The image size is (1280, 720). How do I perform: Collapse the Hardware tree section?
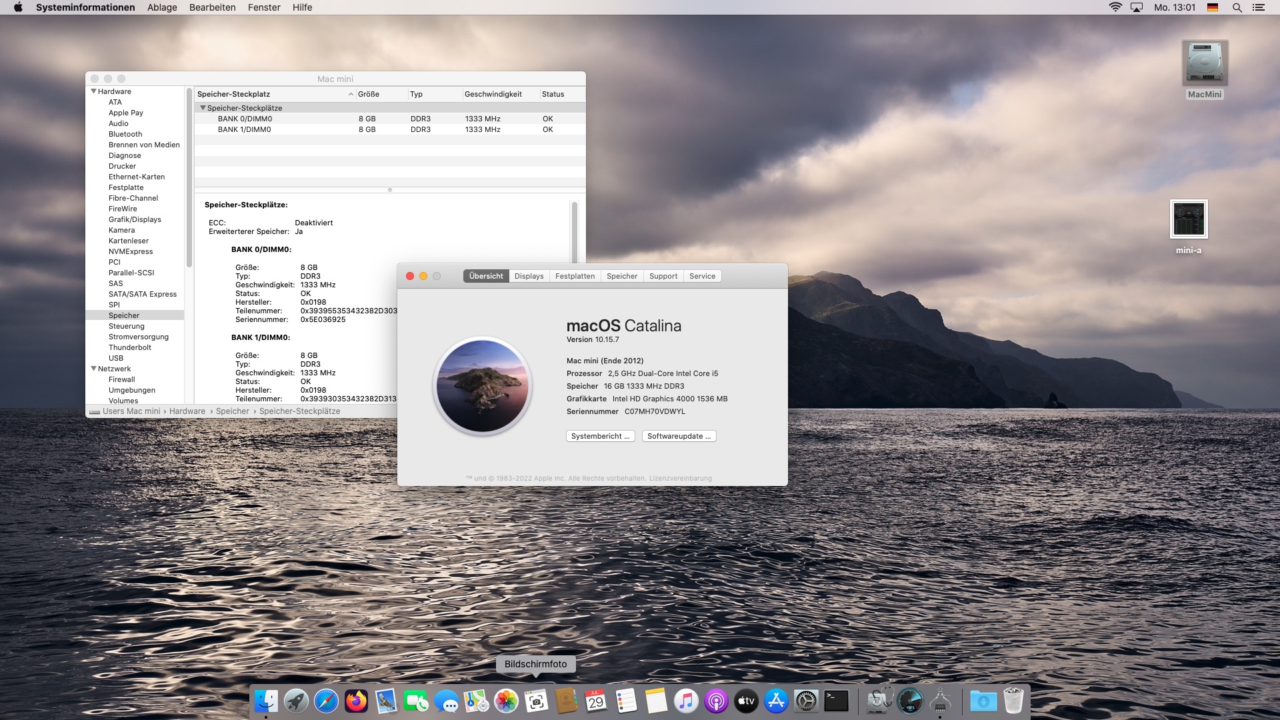click(94, 91)
